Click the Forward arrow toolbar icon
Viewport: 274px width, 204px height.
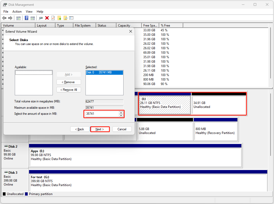tap(10, 18)
